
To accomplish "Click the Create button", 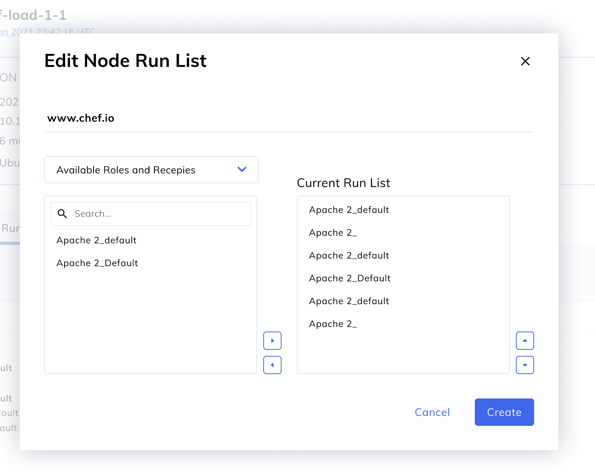I will click(x=504, y=412).
